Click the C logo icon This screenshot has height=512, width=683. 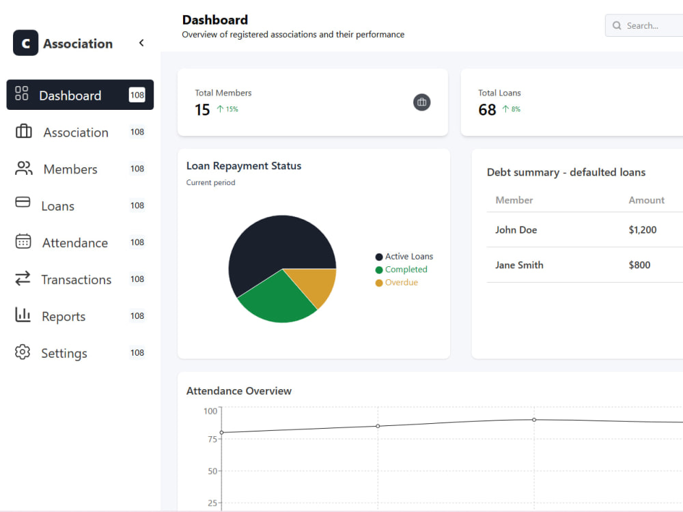26,42
